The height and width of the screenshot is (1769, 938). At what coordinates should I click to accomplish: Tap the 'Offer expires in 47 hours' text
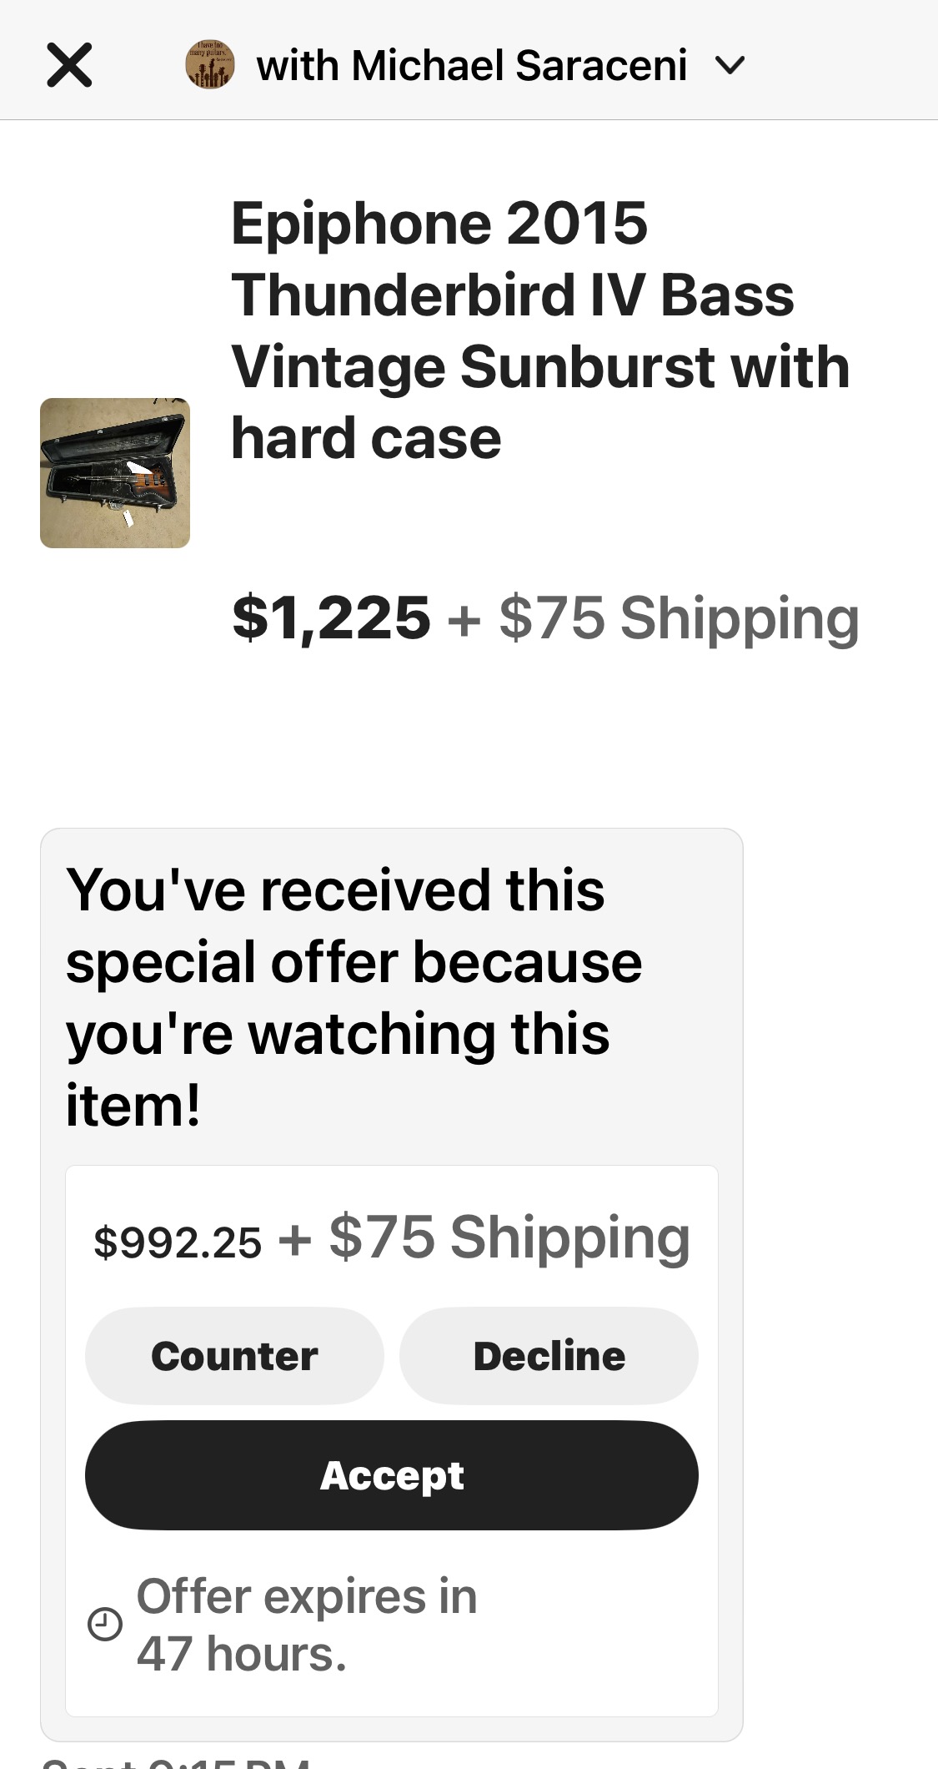[307, 1625]
